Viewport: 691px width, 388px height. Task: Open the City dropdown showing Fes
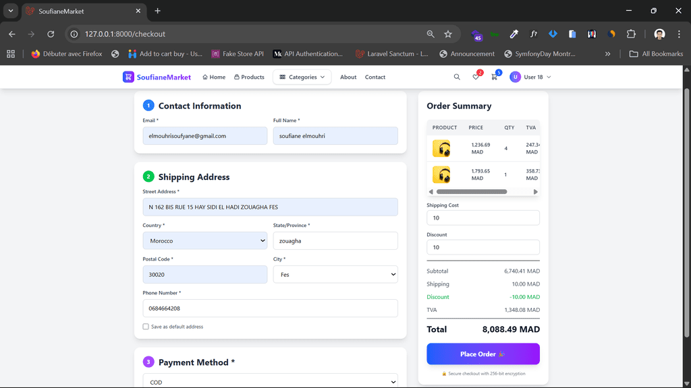(x=335, y=274)
